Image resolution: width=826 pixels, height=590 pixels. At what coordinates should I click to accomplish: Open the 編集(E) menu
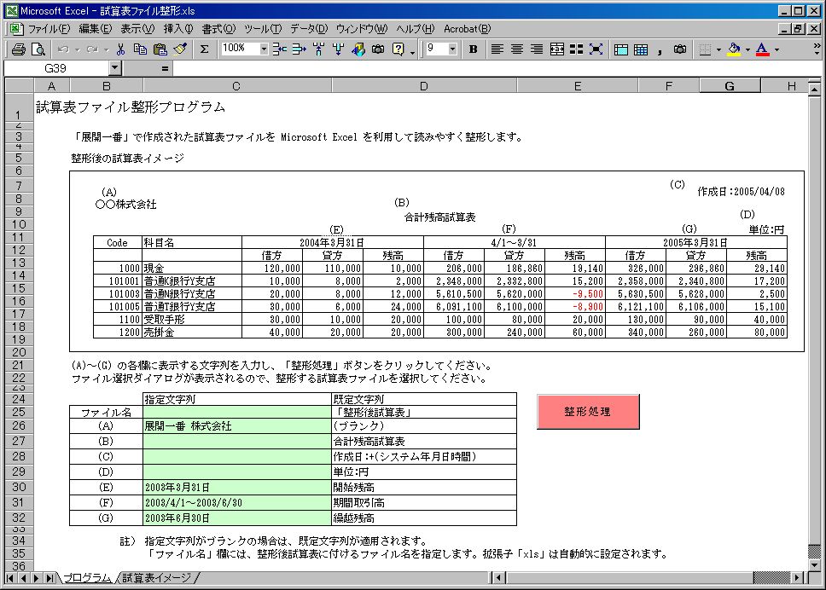click(96, 29)
